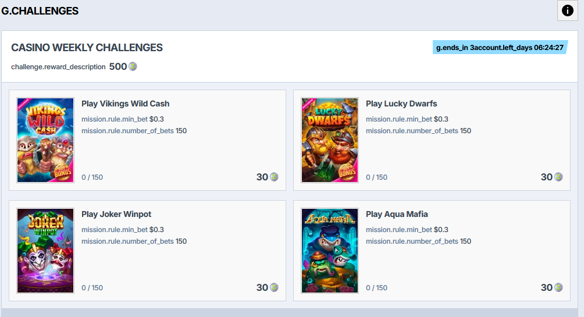This screenshot has height=317, width=584.
Task: Click the coin icon on Vikings Wild Cash card
Action: (x=274, y=177)
